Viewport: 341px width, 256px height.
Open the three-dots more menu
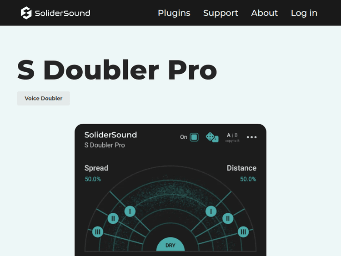[251, 137]
